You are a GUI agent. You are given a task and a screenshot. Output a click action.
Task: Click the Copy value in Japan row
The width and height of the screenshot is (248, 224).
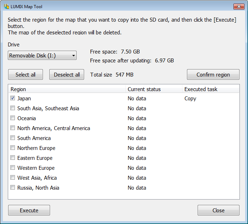pos(190,99)
